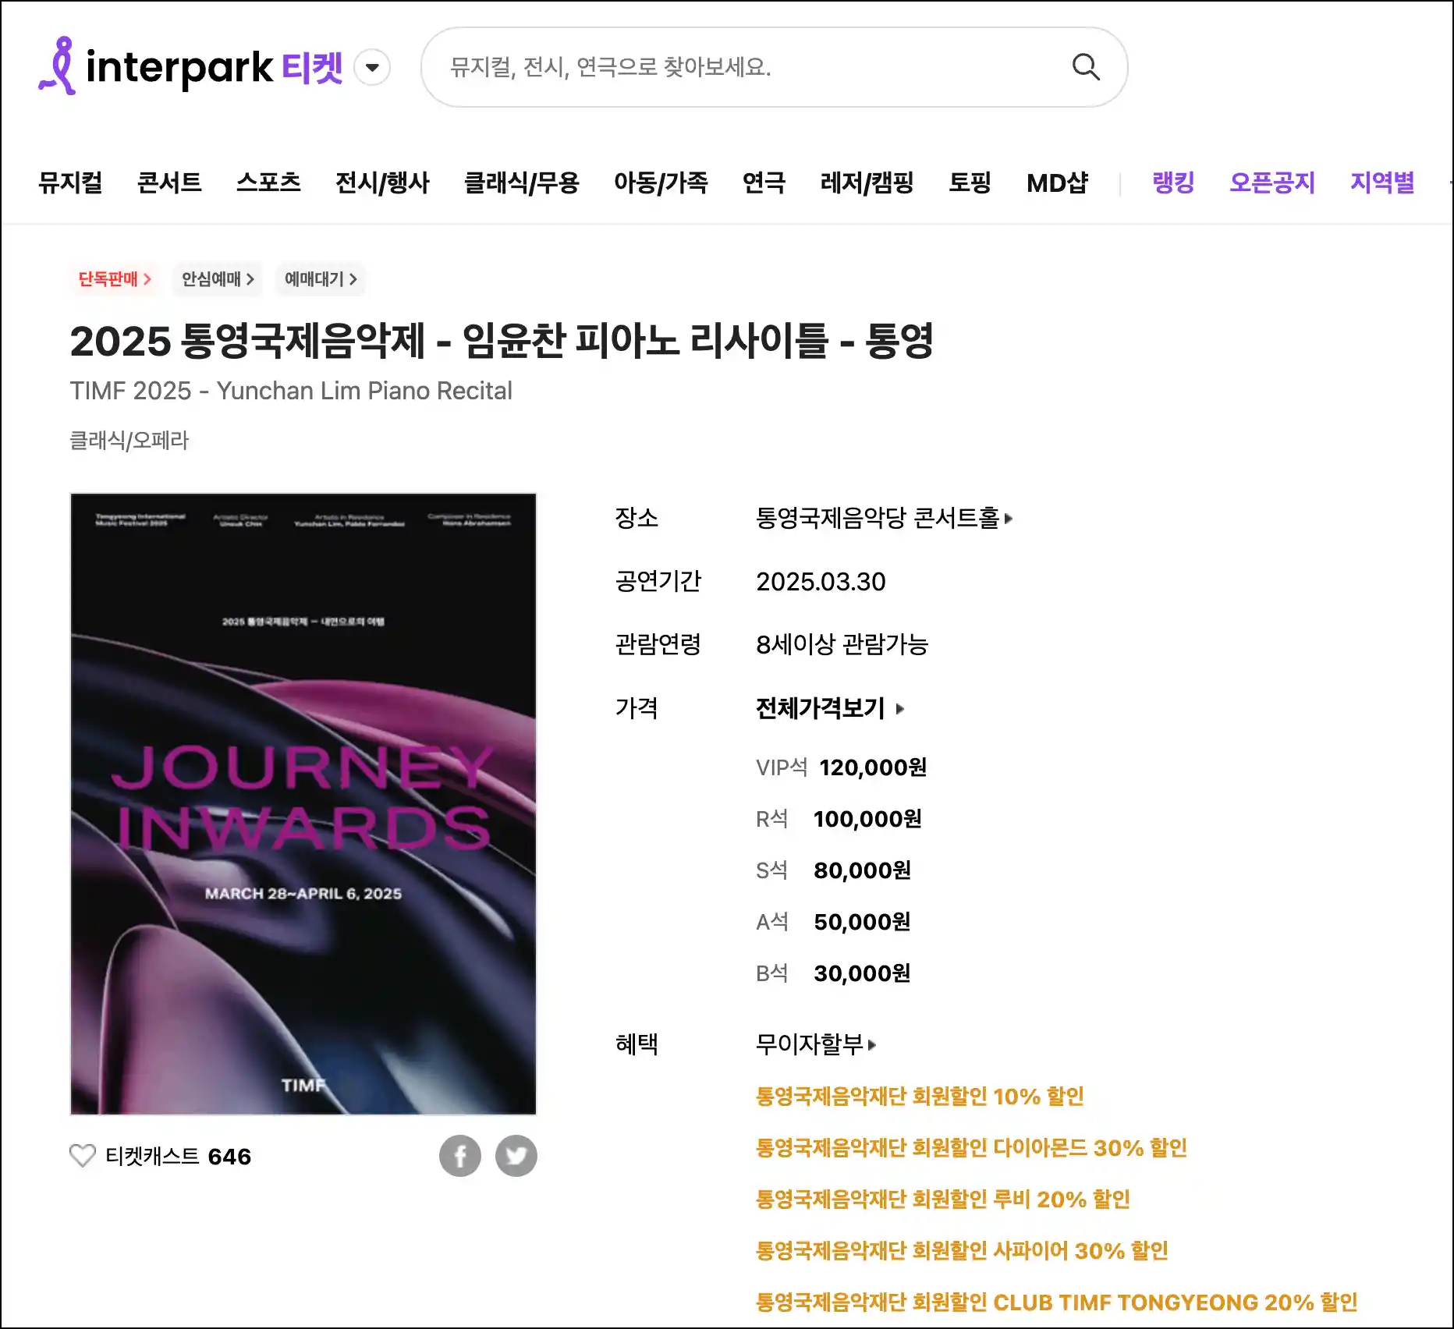
Task: Go to the 오픈공지 page
Action: [1272, 183]
